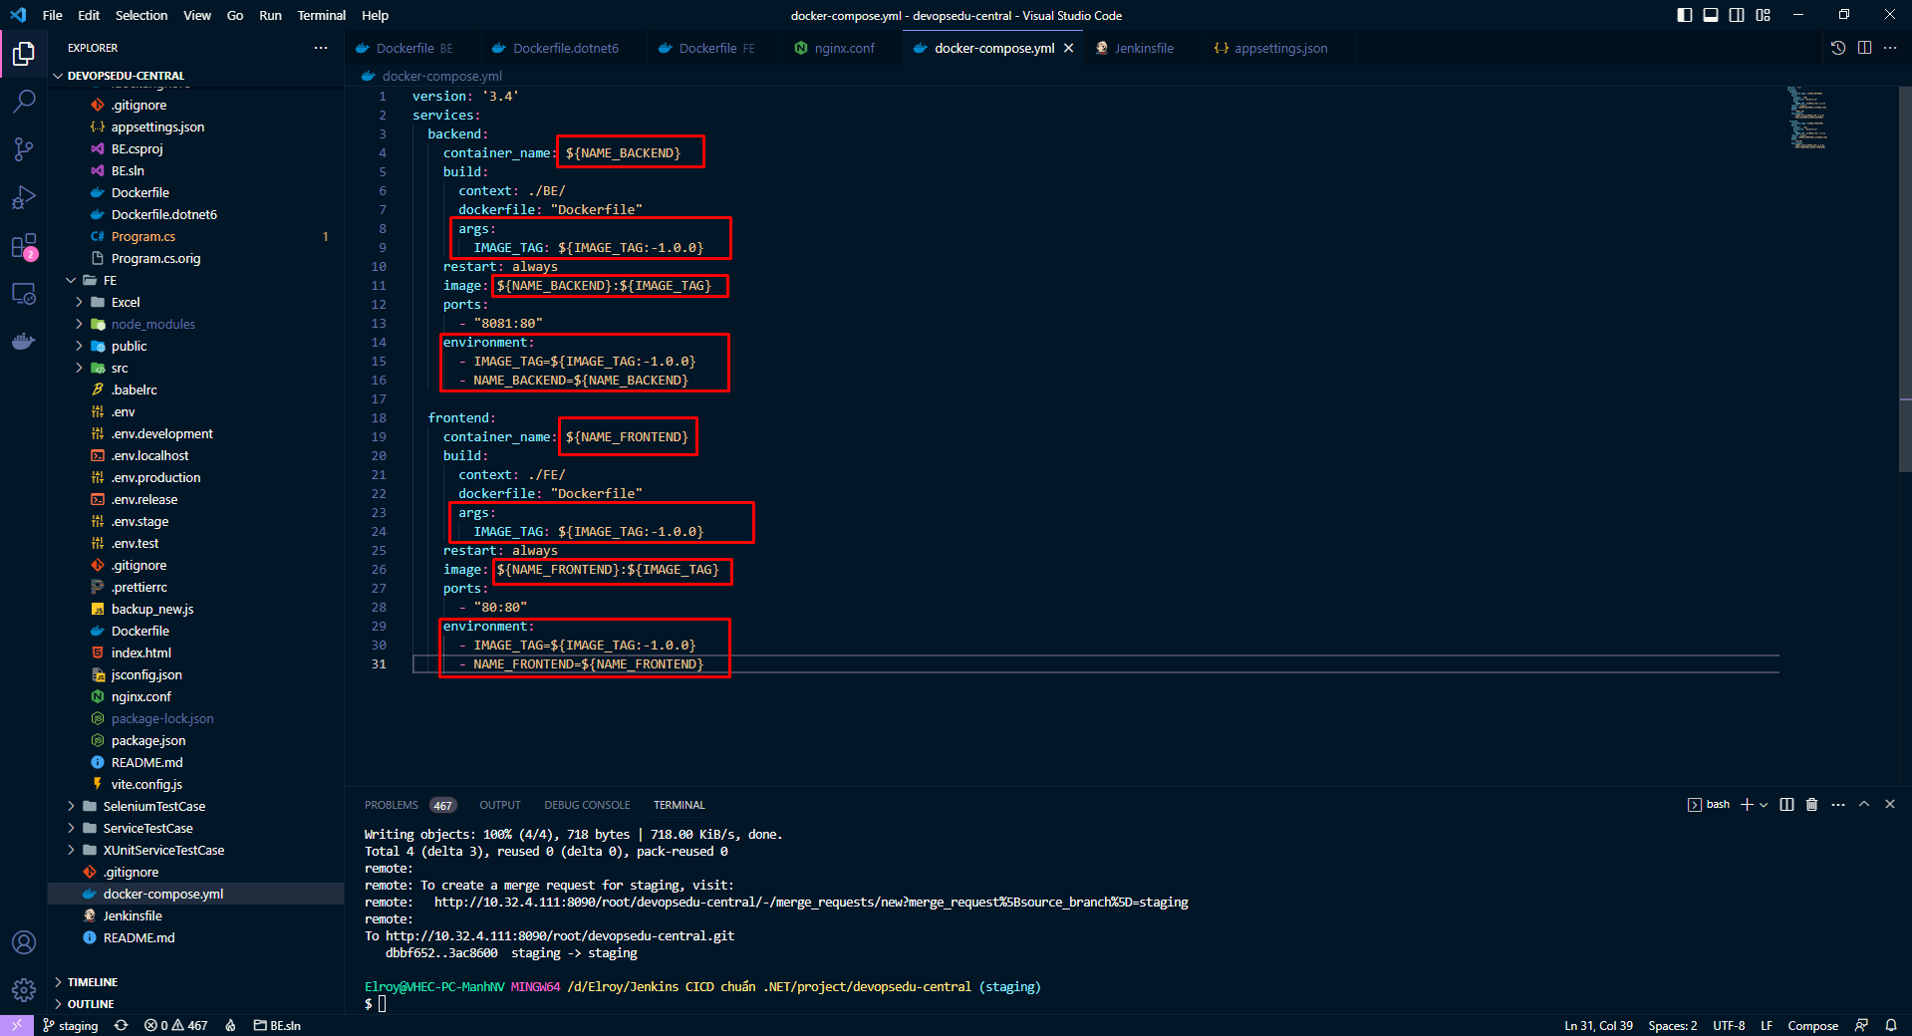Screen dimensions: 1912x1036
Task: Change the Compose language mode
Action: (x=1812, y=1025)
